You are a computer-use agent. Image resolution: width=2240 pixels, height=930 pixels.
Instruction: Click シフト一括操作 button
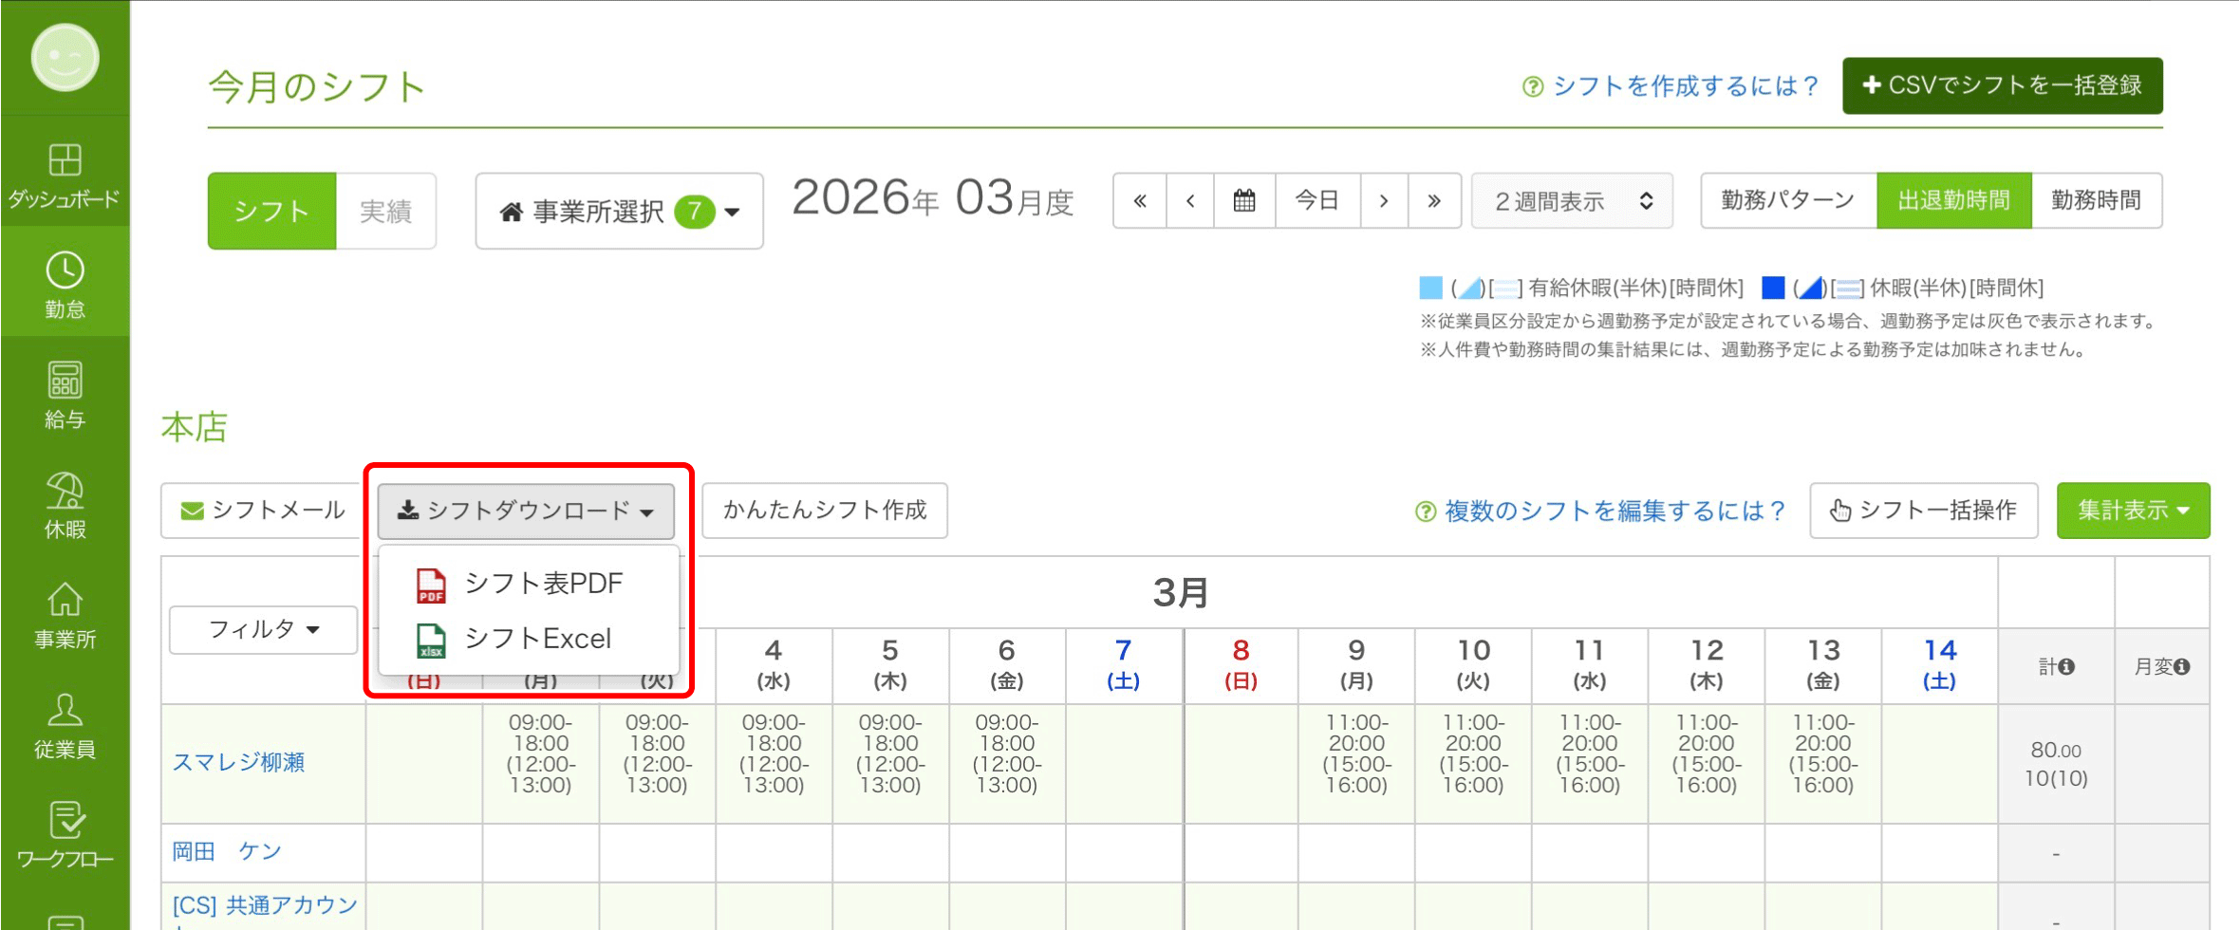(x=1924, y=511)
